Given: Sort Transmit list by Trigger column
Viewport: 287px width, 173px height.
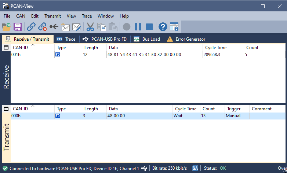Looking at the screenshot, I should pyautogui.click(x=233, y=109).
